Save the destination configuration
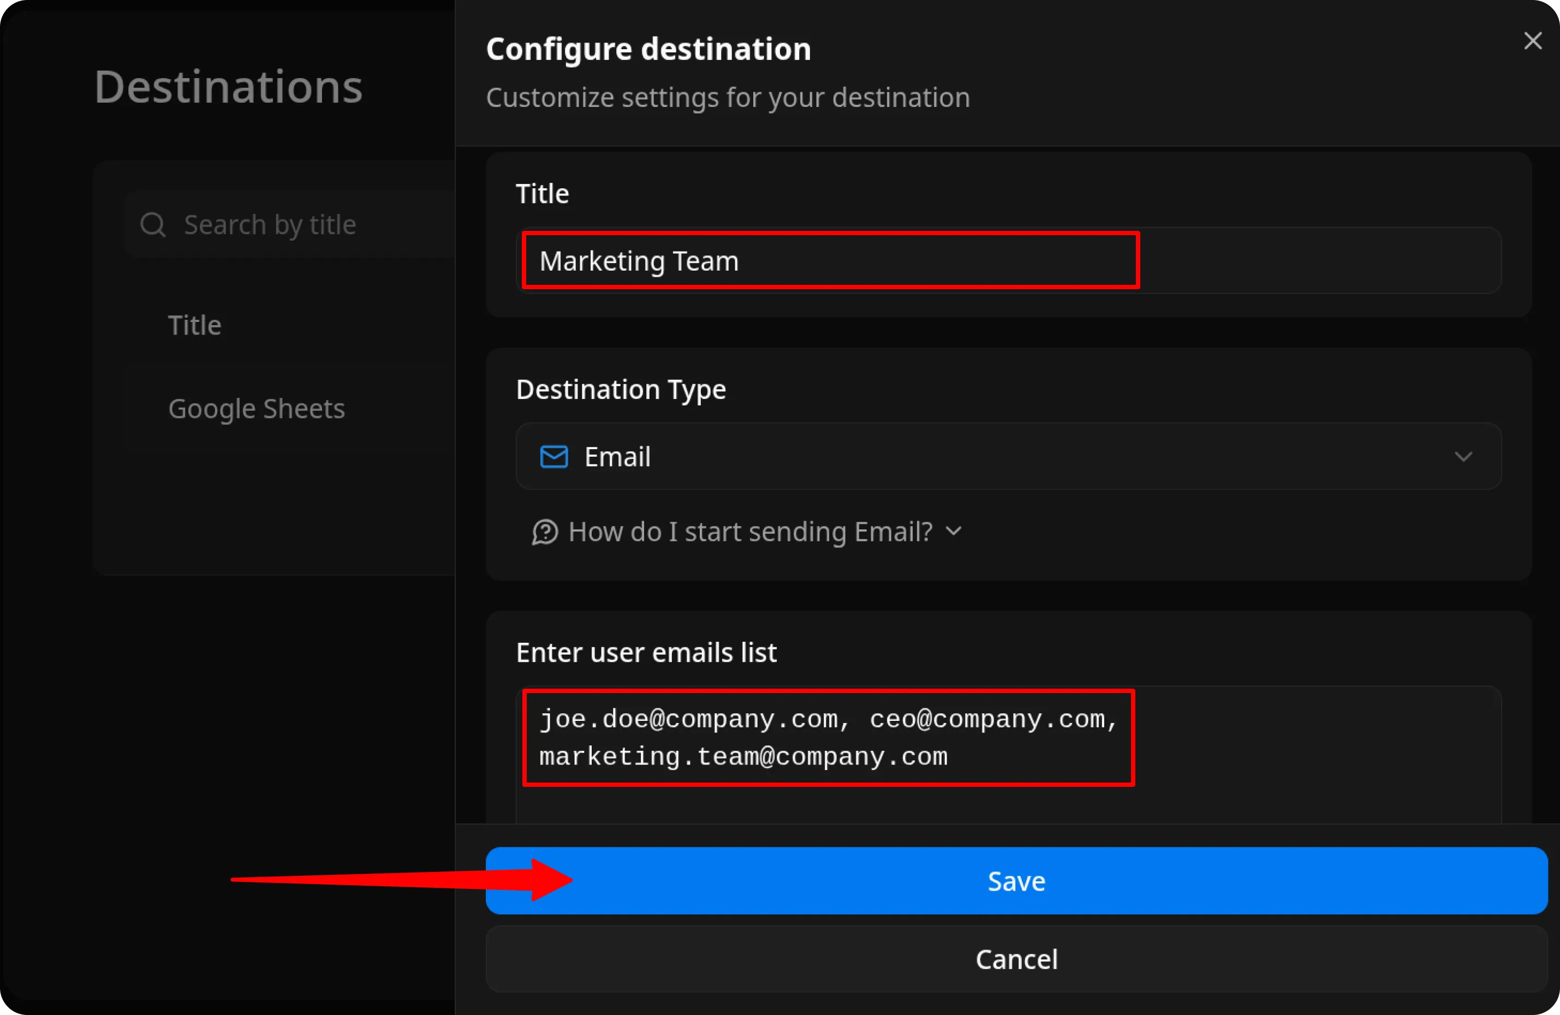1560x1015 pixels. coord(1015,880)
